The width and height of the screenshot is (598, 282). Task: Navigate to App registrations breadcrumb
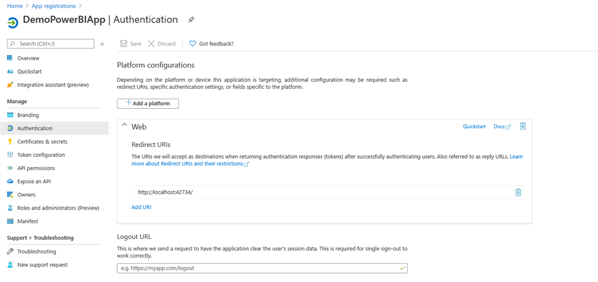(54, 6)
